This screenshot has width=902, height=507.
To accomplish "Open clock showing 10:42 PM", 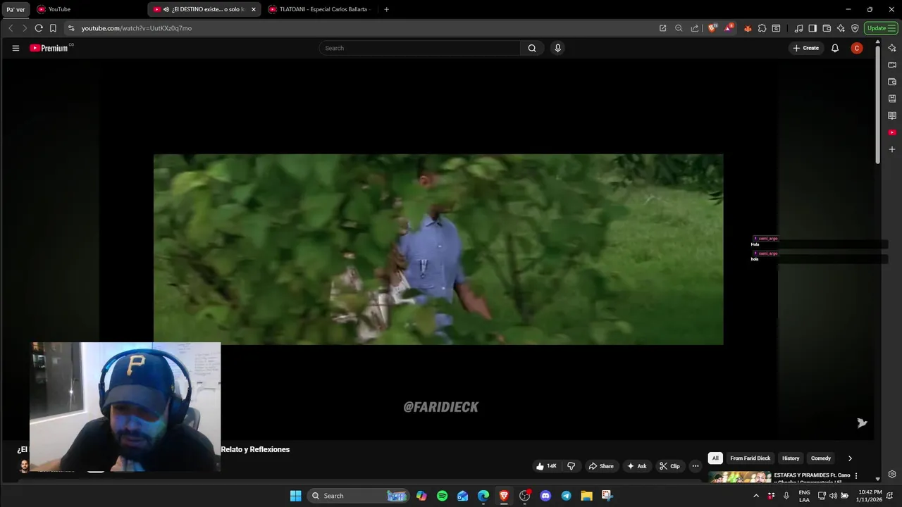I will point(870,496).
